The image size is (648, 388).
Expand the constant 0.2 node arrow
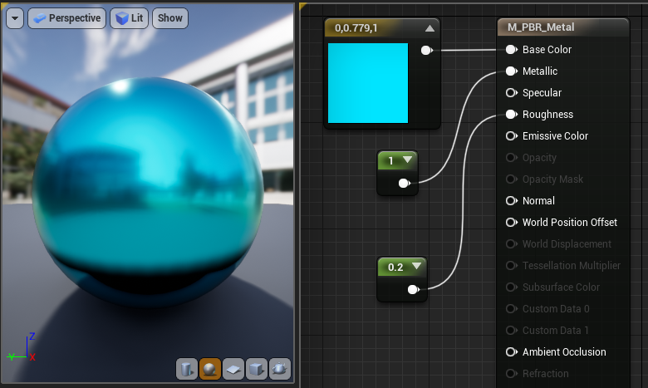pos(416,266)
